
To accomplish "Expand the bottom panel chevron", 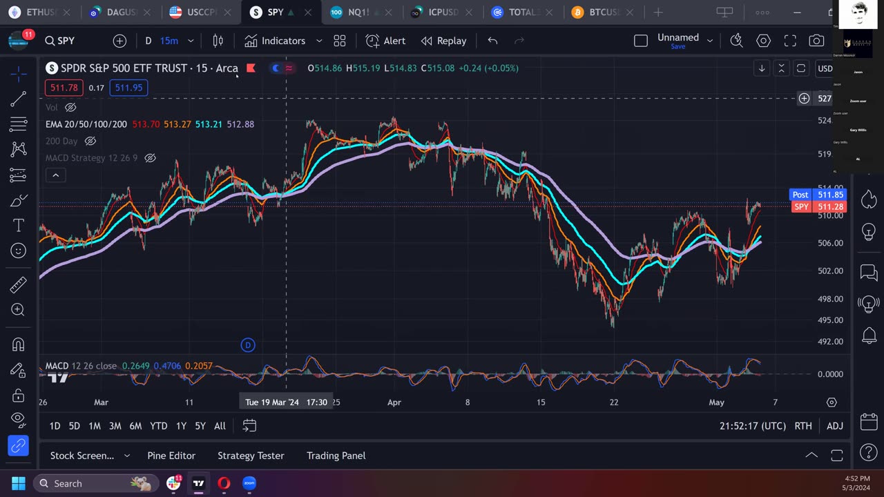I will click(811, 455).
